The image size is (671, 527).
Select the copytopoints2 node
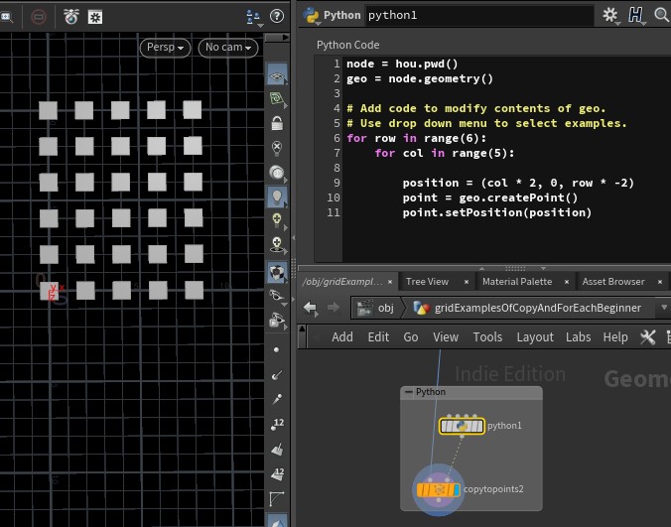(438, 489)
